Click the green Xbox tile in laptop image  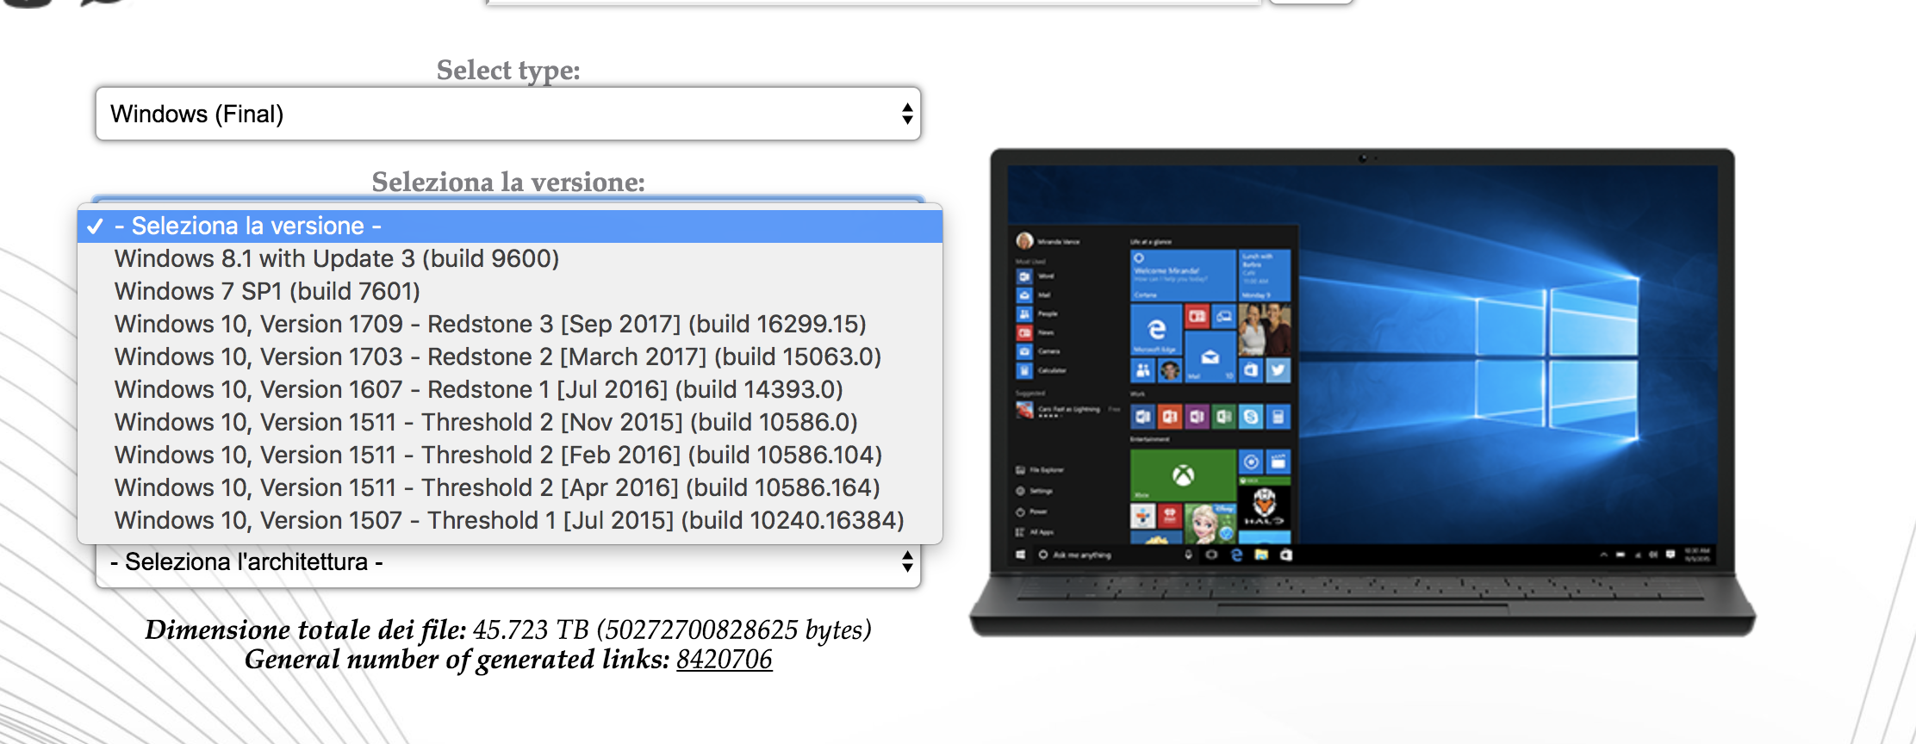pyautogui.click(x=1182, y=474)
